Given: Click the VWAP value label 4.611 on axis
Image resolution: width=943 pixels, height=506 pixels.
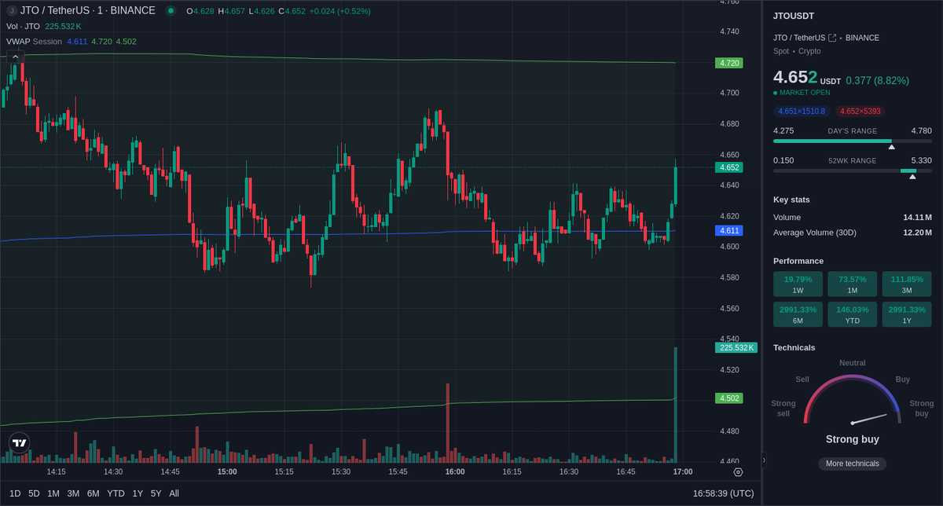Looking at the screenshot, I should click(x=729, y=230).
